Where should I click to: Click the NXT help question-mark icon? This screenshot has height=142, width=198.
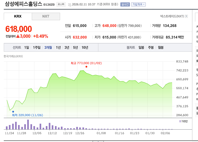tap(186, 16)
